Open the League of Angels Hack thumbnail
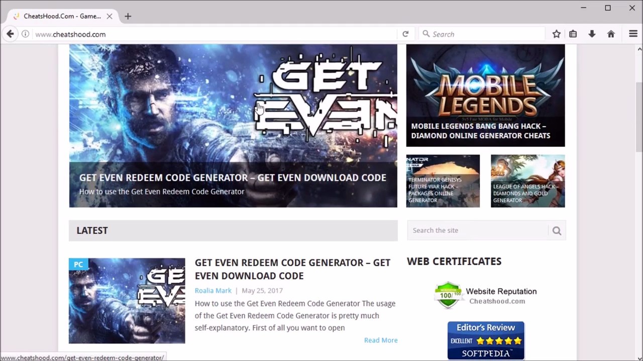Viewport: 643px width, 361px height. (528, 181)
